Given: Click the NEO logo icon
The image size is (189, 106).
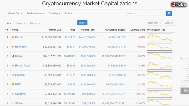Looking at the screenshot, I should coord(13,85).
